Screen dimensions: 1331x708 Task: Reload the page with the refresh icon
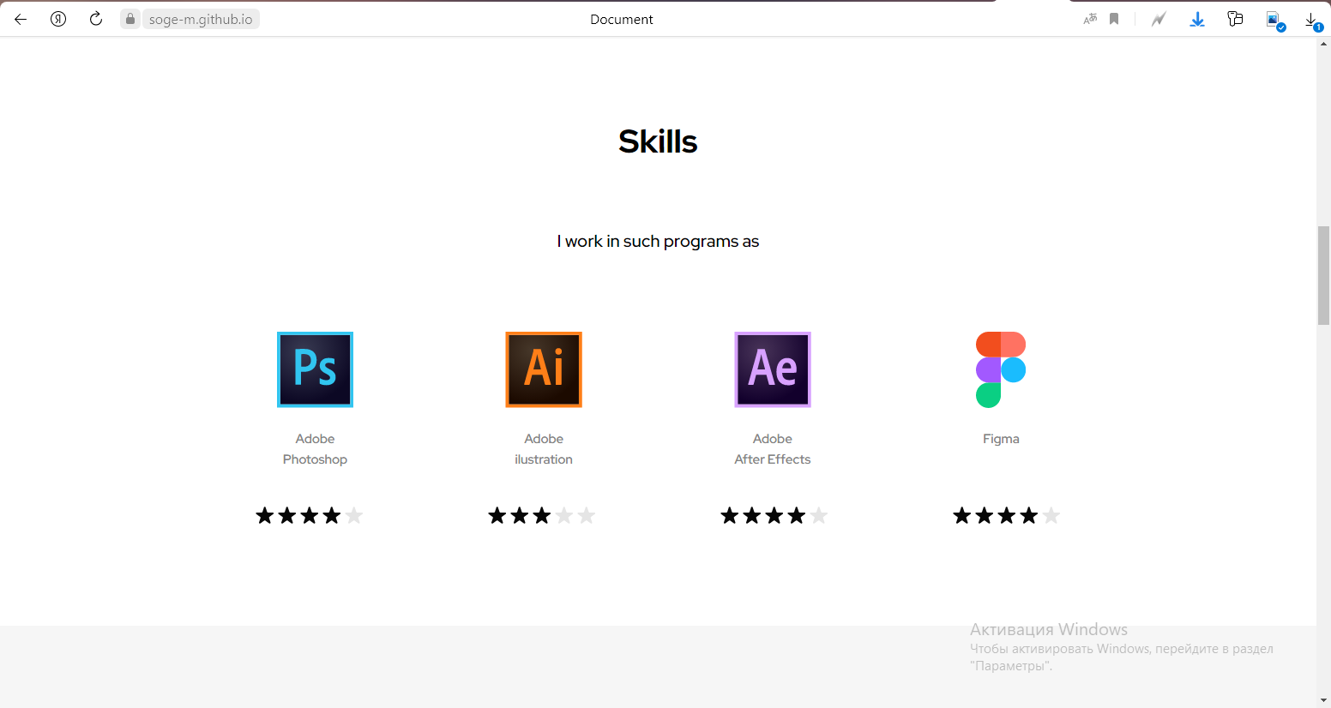point(96,19)
